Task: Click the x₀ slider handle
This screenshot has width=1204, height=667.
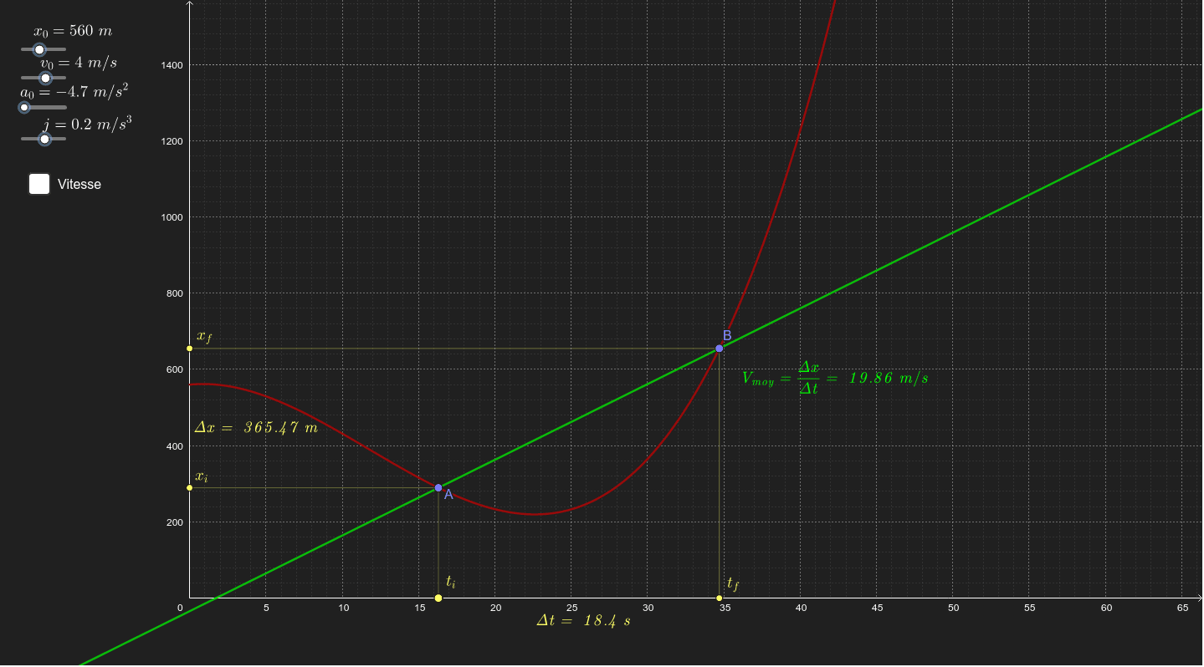Action: point(39,49)
